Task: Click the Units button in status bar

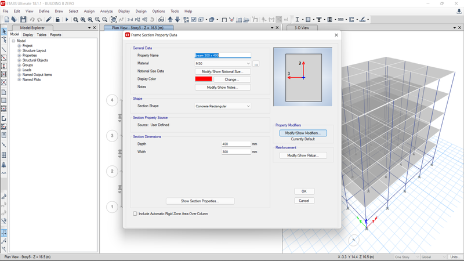Action: (x=454, y=257)
